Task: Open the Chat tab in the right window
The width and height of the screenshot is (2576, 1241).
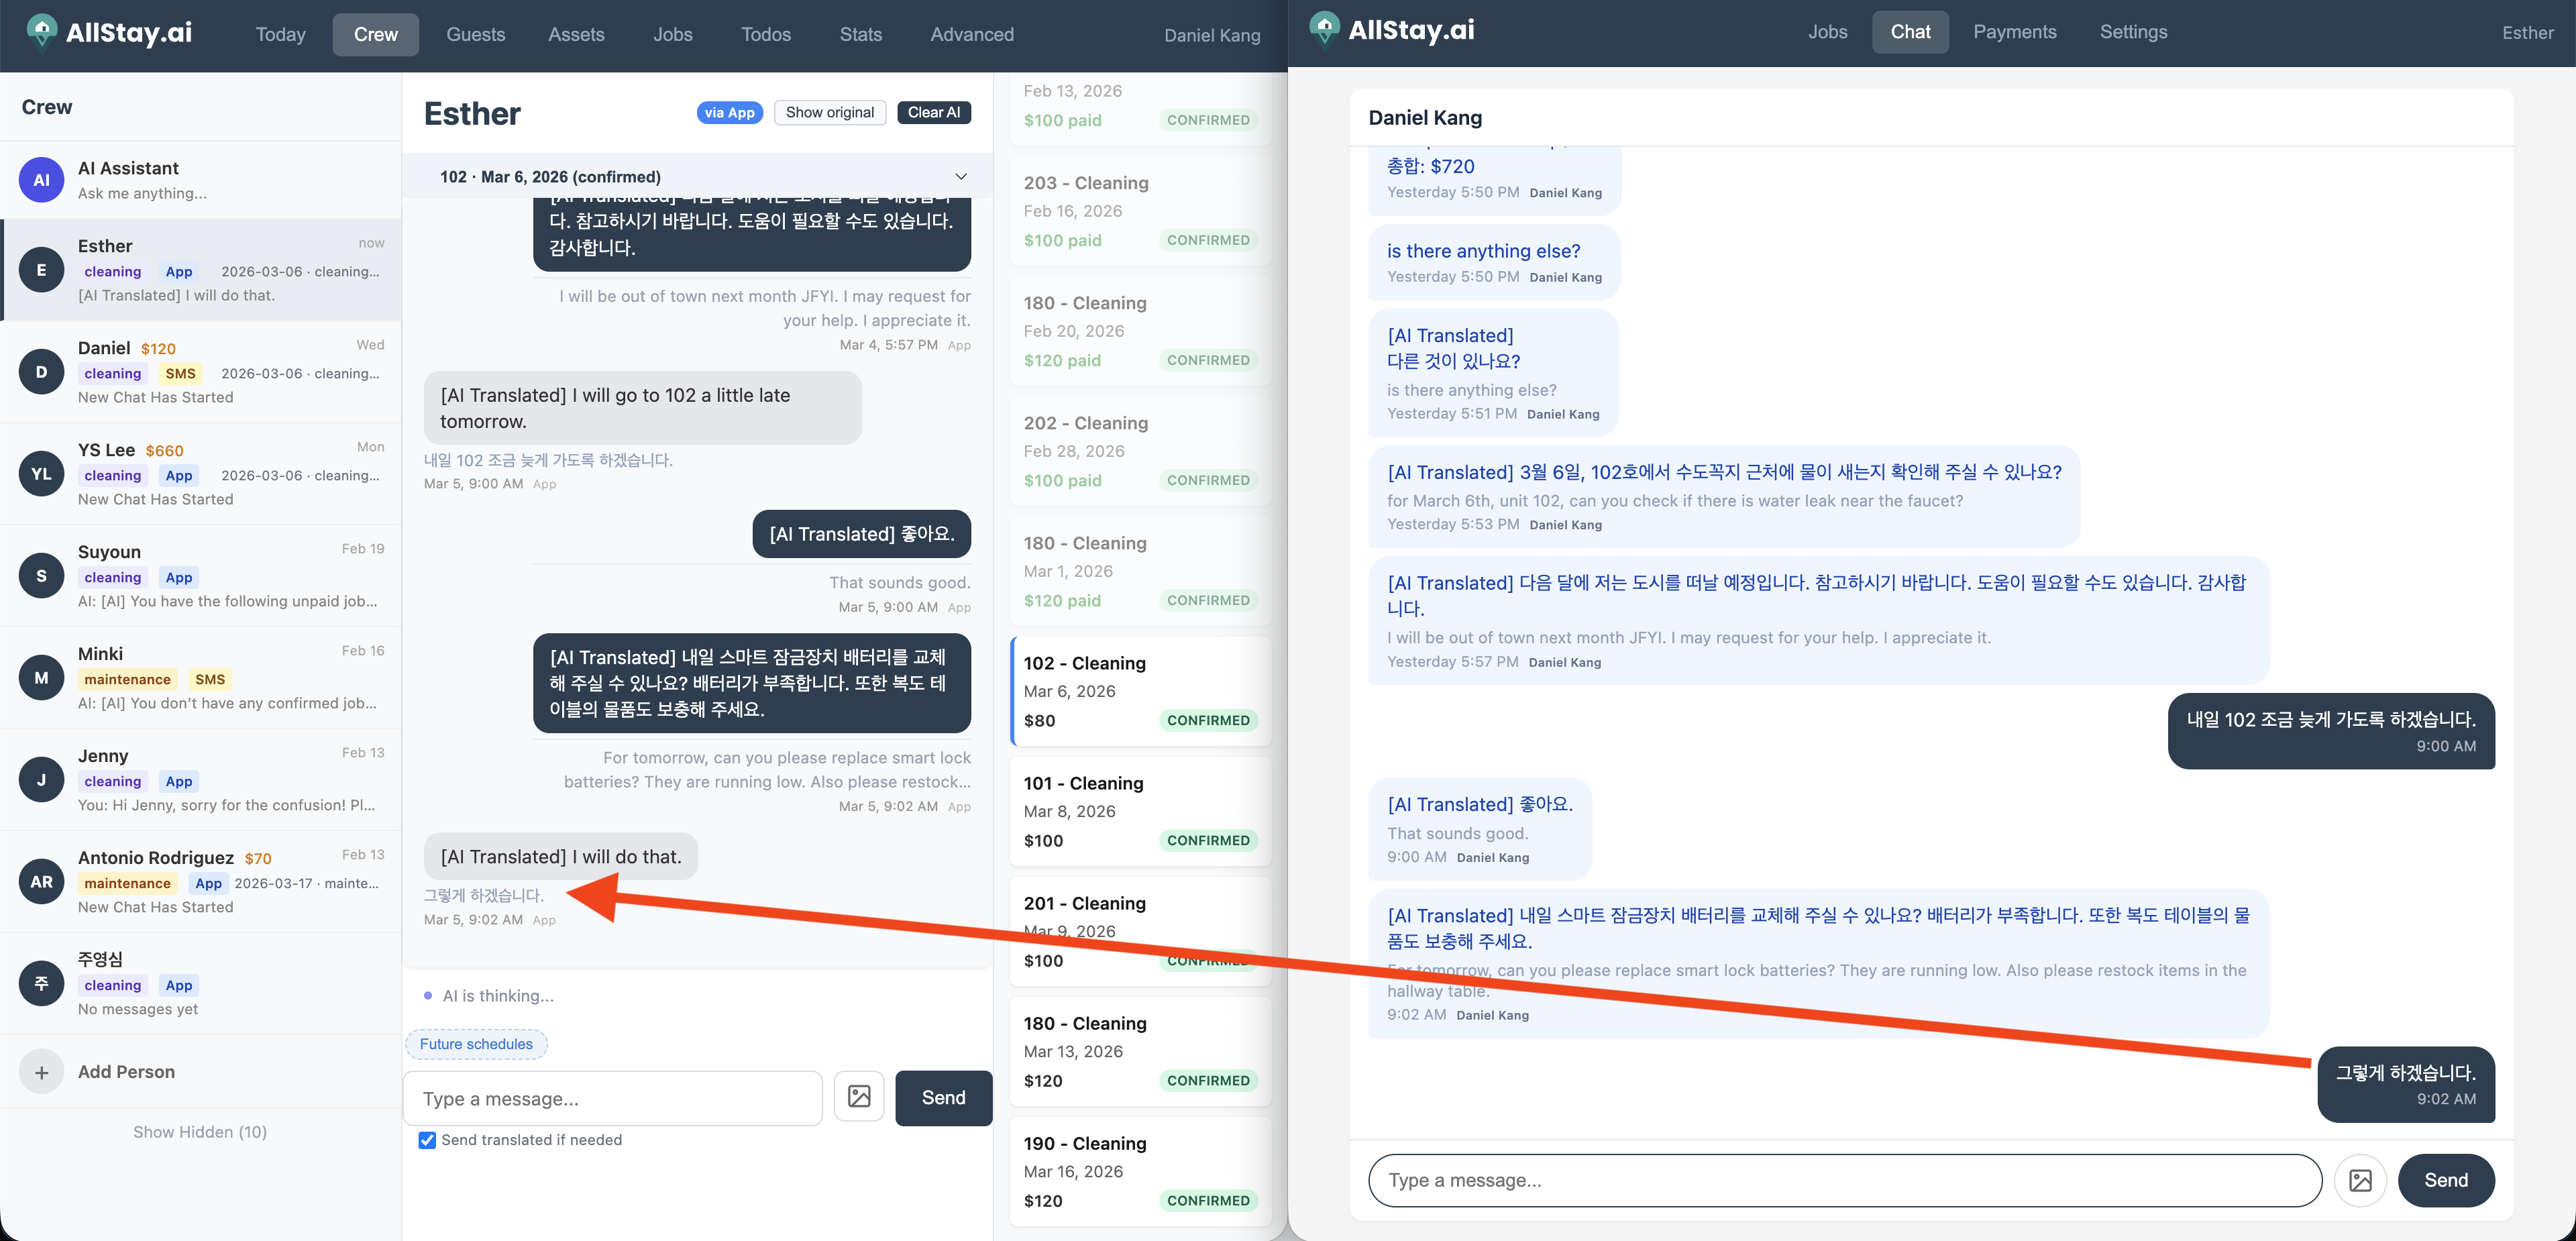Action: click(x=1910, y=31)
